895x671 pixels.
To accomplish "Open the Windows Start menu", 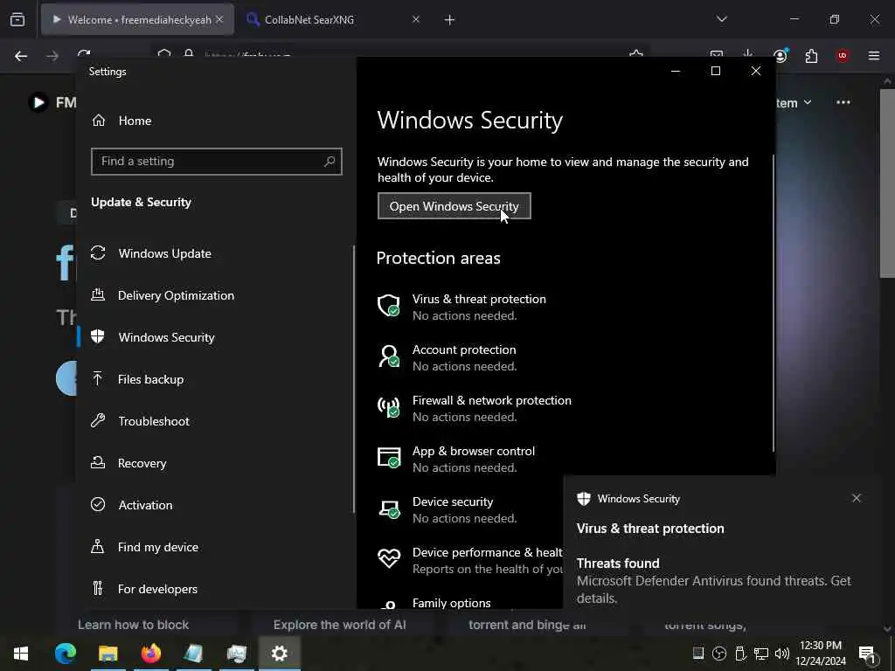I will [x=21, y=654].
